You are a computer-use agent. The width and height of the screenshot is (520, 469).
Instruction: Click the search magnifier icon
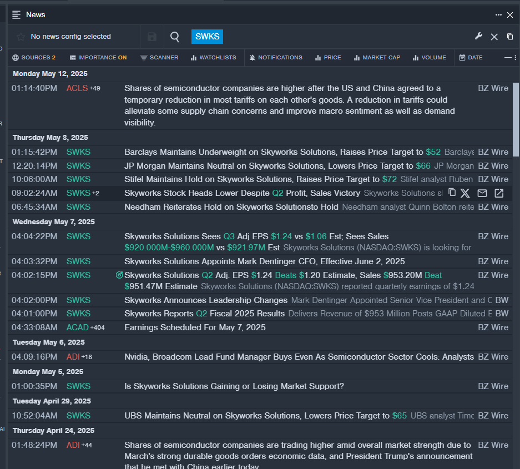click(x=175, y=37)
